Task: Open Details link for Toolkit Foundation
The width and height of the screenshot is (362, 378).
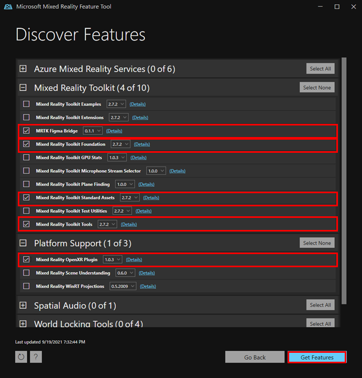Action: [142, 144]
